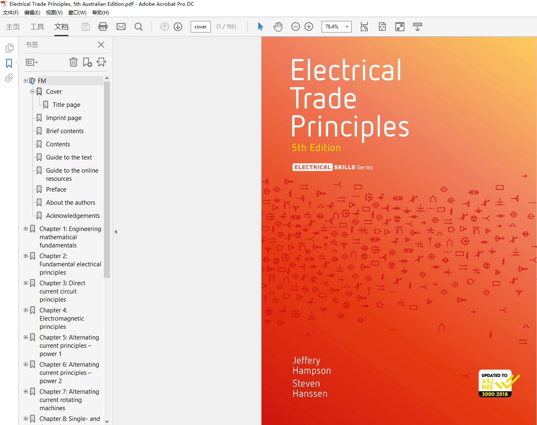537x425 pixels.
Task: Close the bookmarks panel
Action: 101,44
